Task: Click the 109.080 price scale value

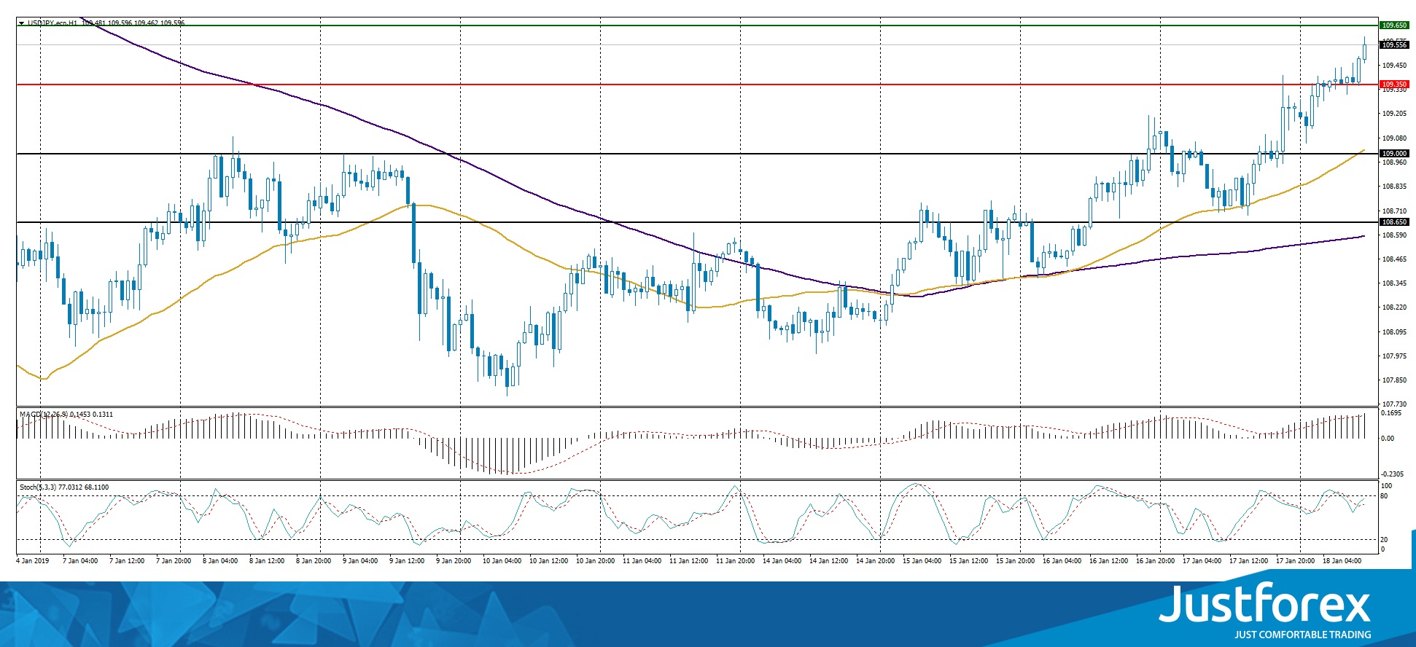Action: tap(1394, 138)
